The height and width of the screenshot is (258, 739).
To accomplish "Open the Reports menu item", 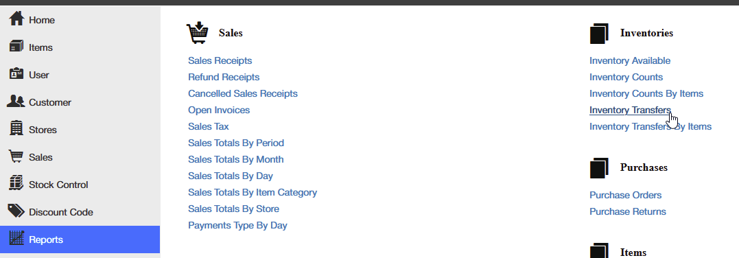I will click(x=80, y=239).
